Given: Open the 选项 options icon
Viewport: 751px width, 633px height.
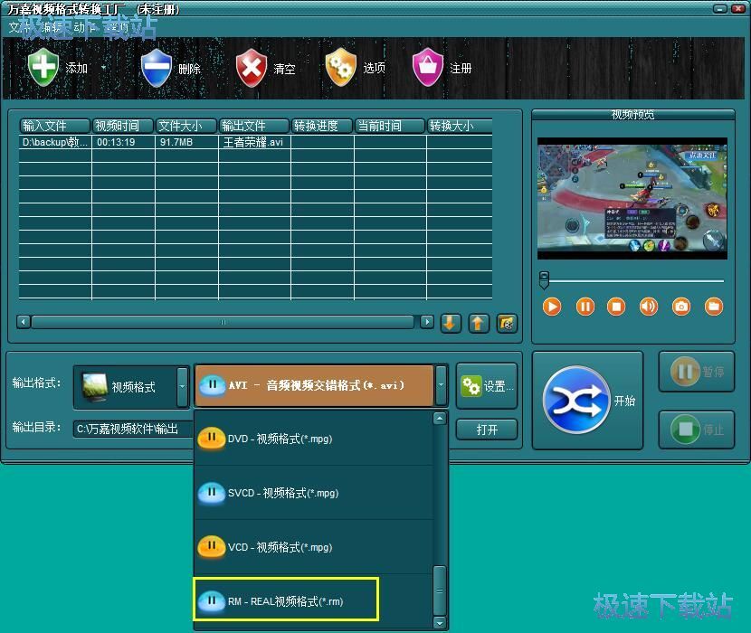Looking at the screenshot, I should pyautogui.click(x=339, y=68).
